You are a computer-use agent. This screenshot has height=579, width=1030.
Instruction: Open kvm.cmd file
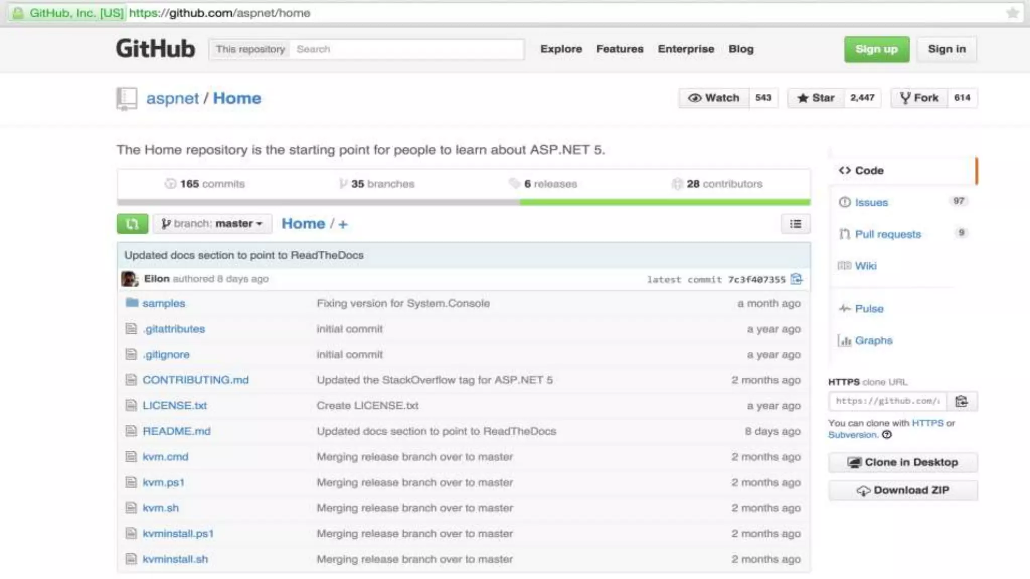(x=165, y=457)
